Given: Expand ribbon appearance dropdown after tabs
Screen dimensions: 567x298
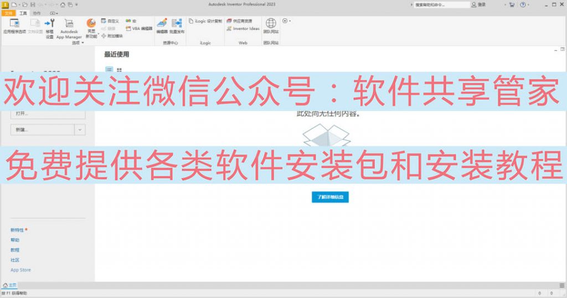Looking at the screenshot, I should [54, 13].
